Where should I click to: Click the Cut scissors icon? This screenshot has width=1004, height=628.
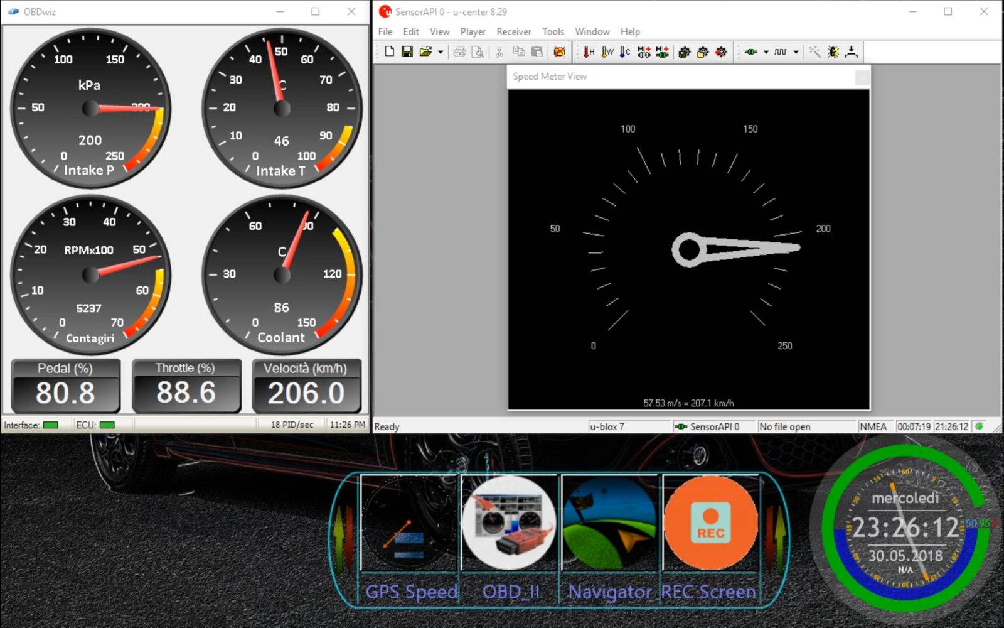[499, 51]
